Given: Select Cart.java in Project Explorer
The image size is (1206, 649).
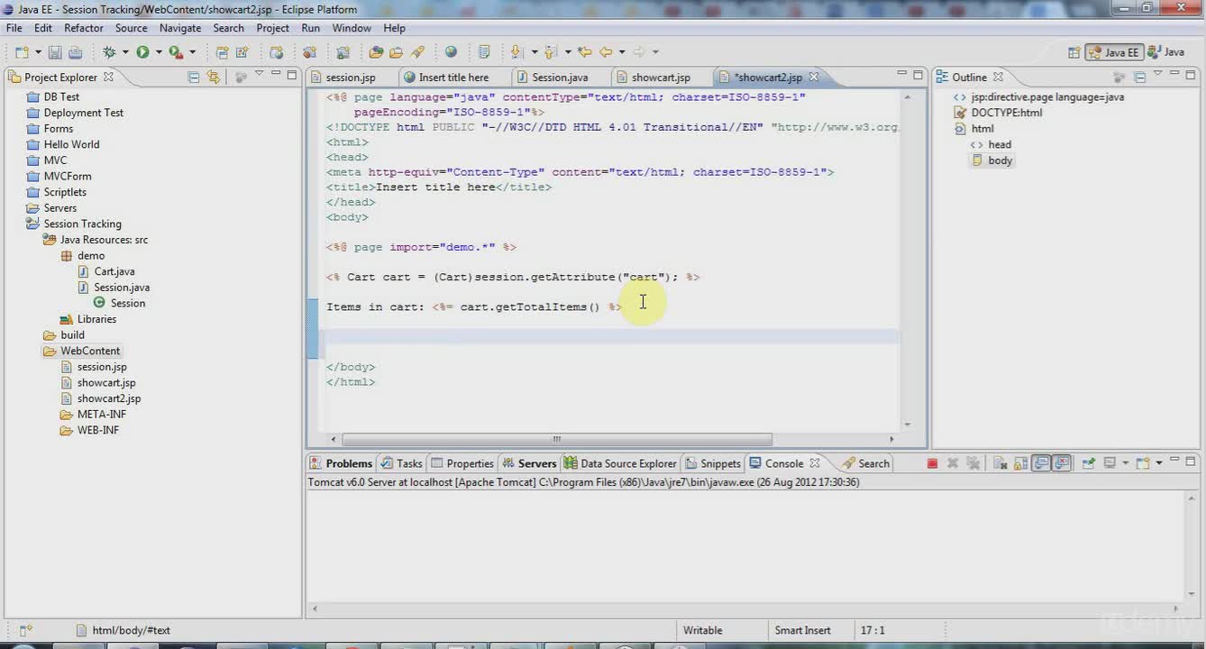Looking at the screenshot, I should tap(114, 271).
